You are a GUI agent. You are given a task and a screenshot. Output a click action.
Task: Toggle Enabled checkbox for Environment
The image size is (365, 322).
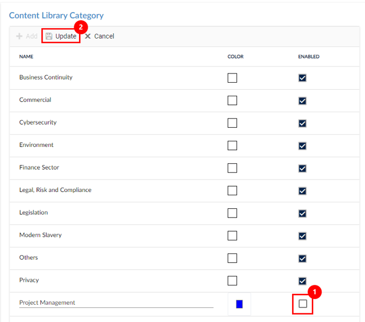302,146
